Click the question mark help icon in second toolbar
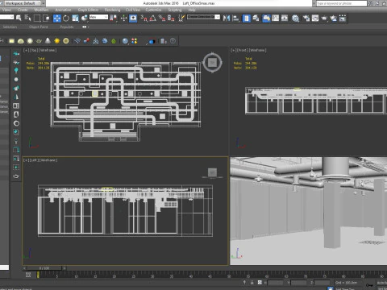 click(x=173, y=41)
